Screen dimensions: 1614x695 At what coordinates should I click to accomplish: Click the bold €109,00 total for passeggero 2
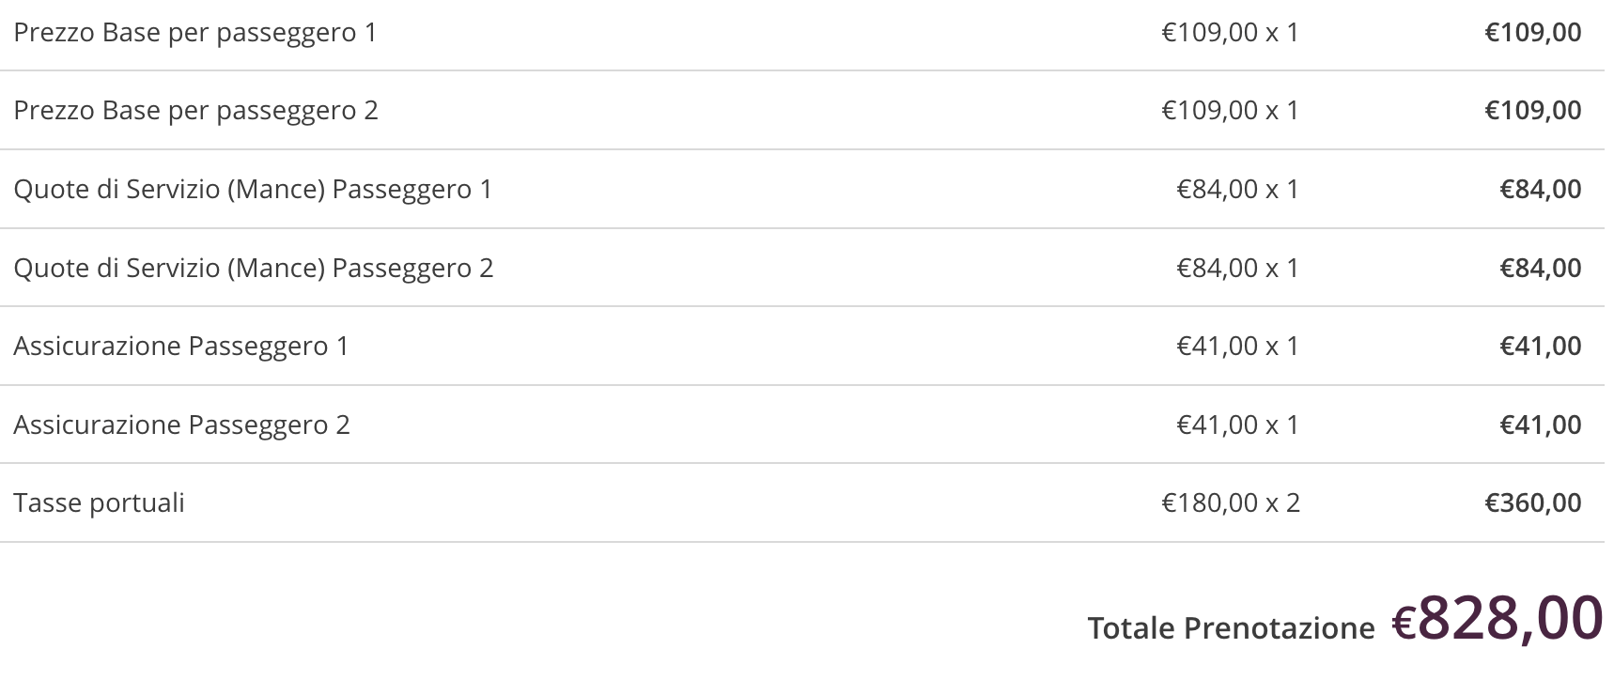[1532, 111]
